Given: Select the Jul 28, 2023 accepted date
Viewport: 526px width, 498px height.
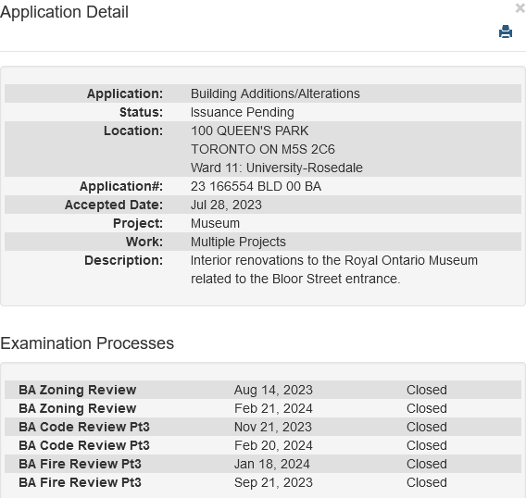Looking at the screenshot, I should click(226, 205).
